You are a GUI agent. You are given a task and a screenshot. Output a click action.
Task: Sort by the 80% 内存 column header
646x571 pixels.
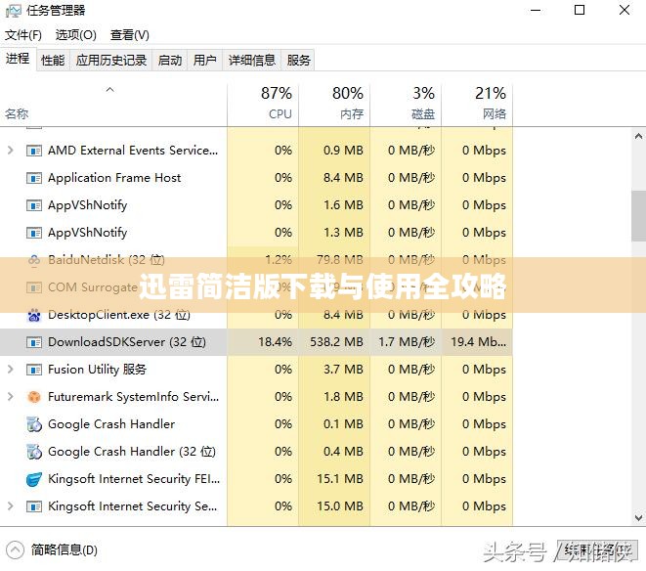point(334,103)
